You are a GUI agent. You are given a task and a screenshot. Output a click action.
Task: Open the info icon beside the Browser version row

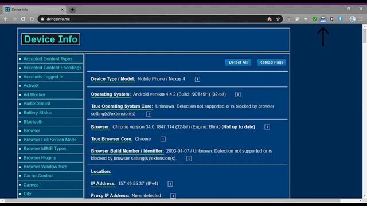[x=267, y=127]
